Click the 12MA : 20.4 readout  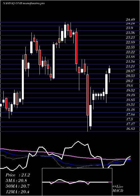click(x=18, y=192)
